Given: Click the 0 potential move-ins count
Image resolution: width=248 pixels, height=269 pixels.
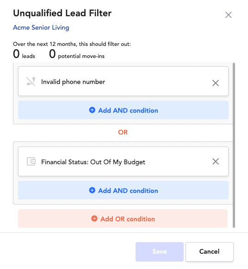Looking at the screenshot, I should point(77,54).
